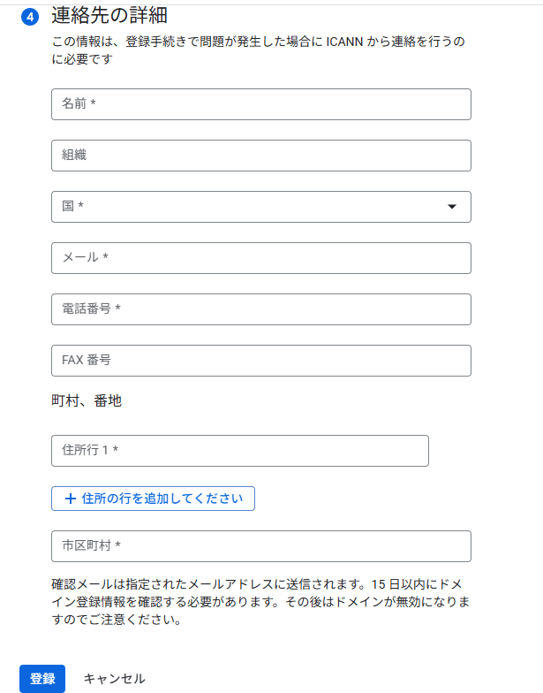
Task: Click the plus icon for adding address line
Action: (x=71, y=499)
